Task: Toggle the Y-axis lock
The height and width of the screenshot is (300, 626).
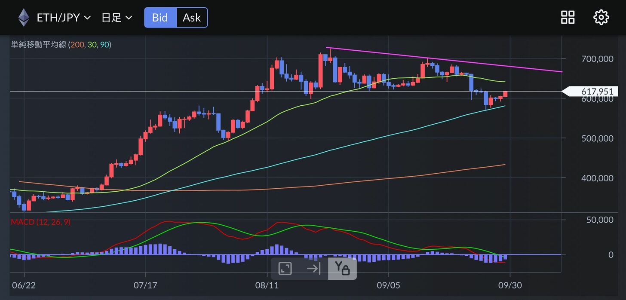Action: pyautogui.click(x=342, y=269)
